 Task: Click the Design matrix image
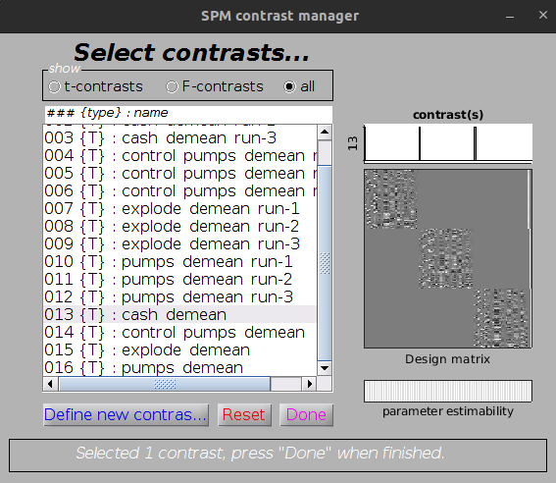tap(448, 259)
